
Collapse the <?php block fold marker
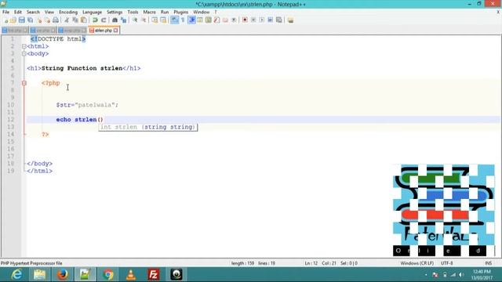24,83
